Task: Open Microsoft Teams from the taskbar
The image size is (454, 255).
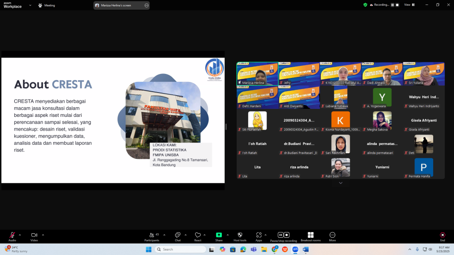Action: [254, 249]
